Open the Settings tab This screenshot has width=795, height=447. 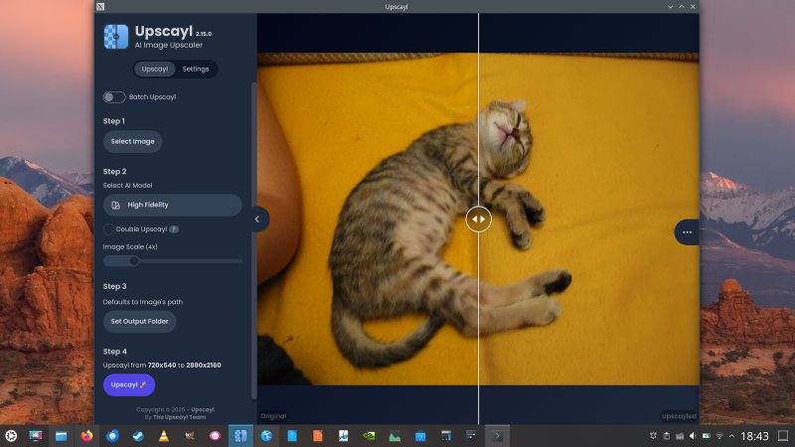[195, 69]
